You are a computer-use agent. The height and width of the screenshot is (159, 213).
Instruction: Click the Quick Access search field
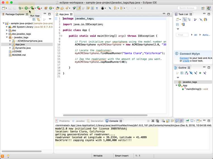[x=187, y=8]
